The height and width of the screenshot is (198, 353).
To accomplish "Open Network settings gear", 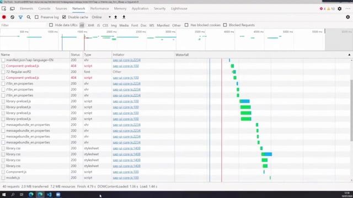I will [x=348, y=17].
